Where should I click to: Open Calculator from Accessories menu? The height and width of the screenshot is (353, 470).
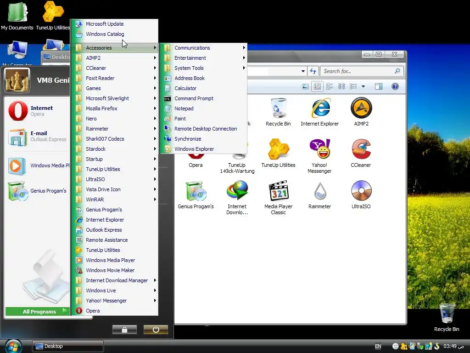[x=205, y=88]
